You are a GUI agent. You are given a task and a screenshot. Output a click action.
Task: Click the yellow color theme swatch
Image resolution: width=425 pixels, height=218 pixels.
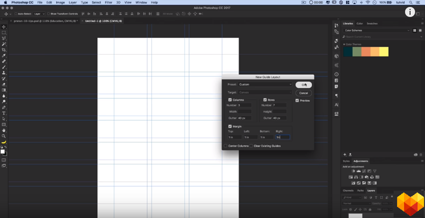click(x=384, y=51)
